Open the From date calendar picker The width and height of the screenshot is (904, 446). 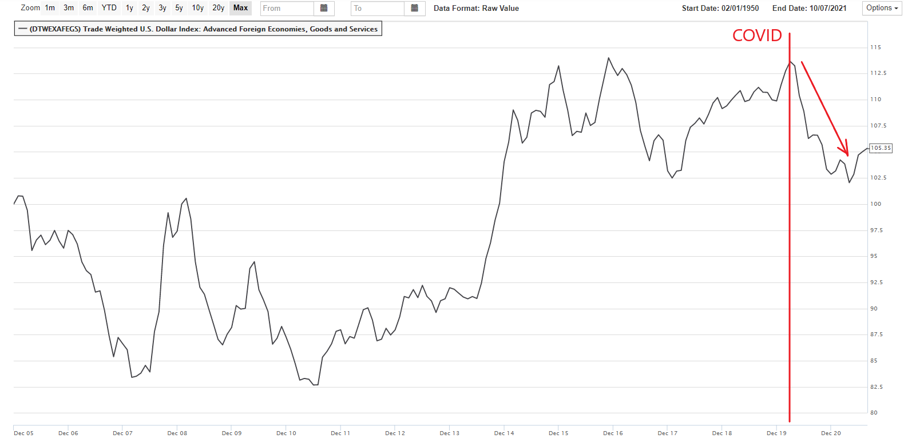coord(324,9)
